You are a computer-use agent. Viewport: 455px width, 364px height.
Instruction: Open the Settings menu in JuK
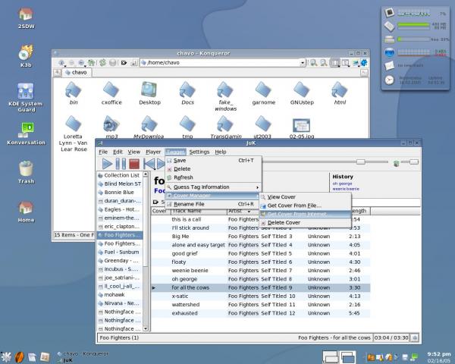199,152
